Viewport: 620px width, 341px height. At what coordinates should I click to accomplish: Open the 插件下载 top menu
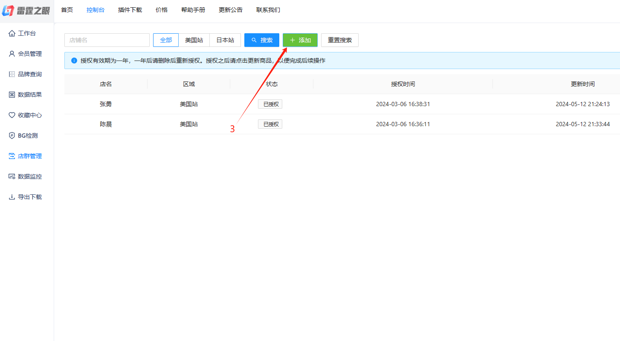coord(130,10)
